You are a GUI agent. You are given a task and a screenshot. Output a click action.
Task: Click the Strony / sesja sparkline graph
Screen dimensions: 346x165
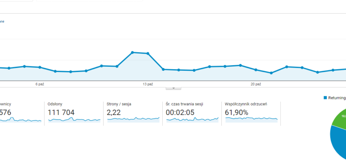[x=133, y=119]
